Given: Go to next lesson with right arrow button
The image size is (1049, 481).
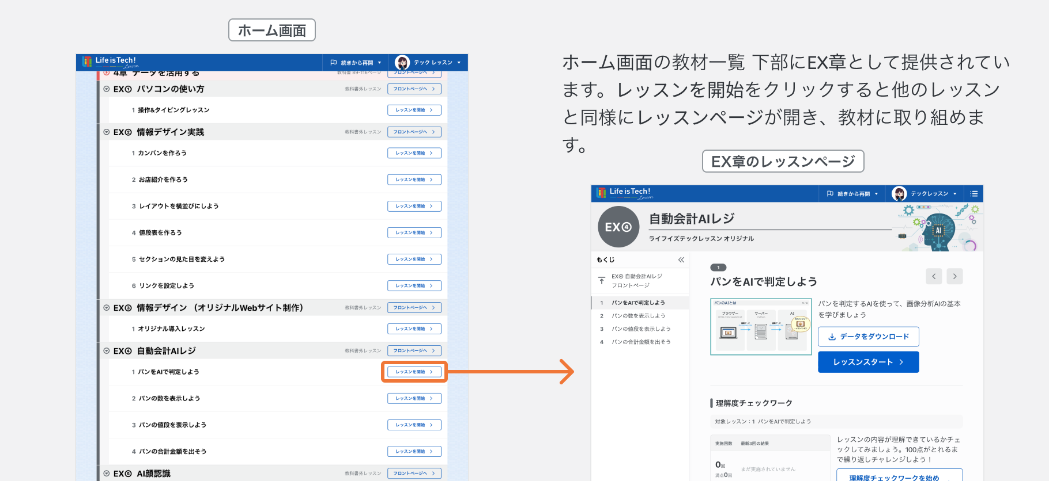Looking at the screenshot, I should tap(954, 276).
